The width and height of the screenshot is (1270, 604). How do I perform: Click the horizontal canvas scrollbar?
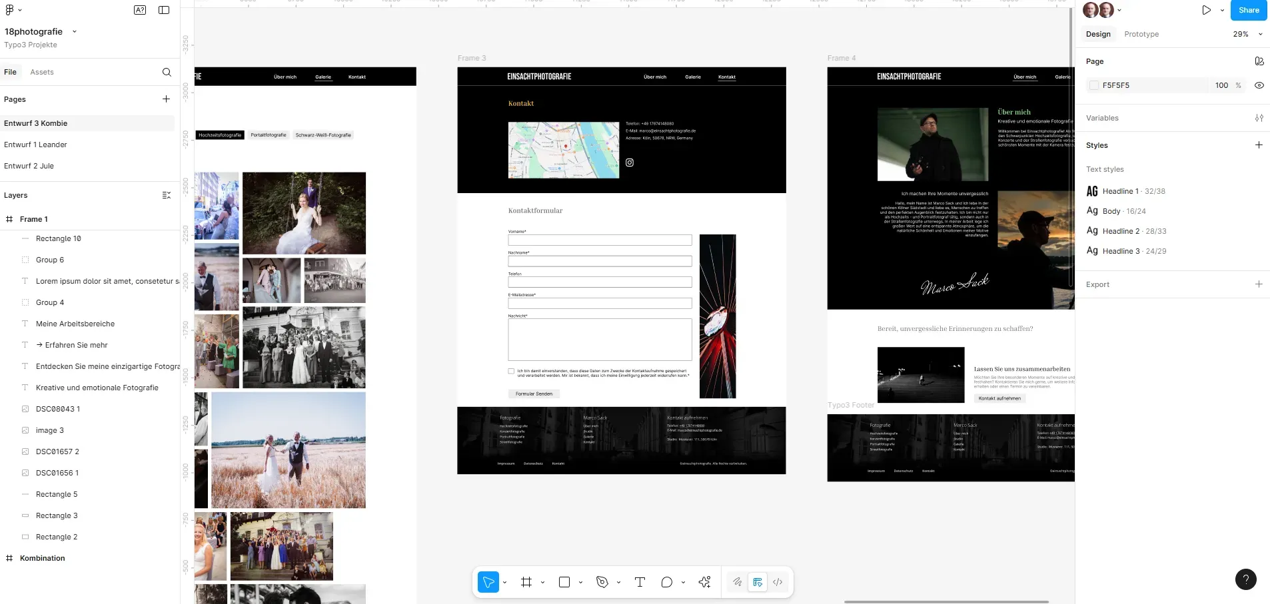coord(946,602)
